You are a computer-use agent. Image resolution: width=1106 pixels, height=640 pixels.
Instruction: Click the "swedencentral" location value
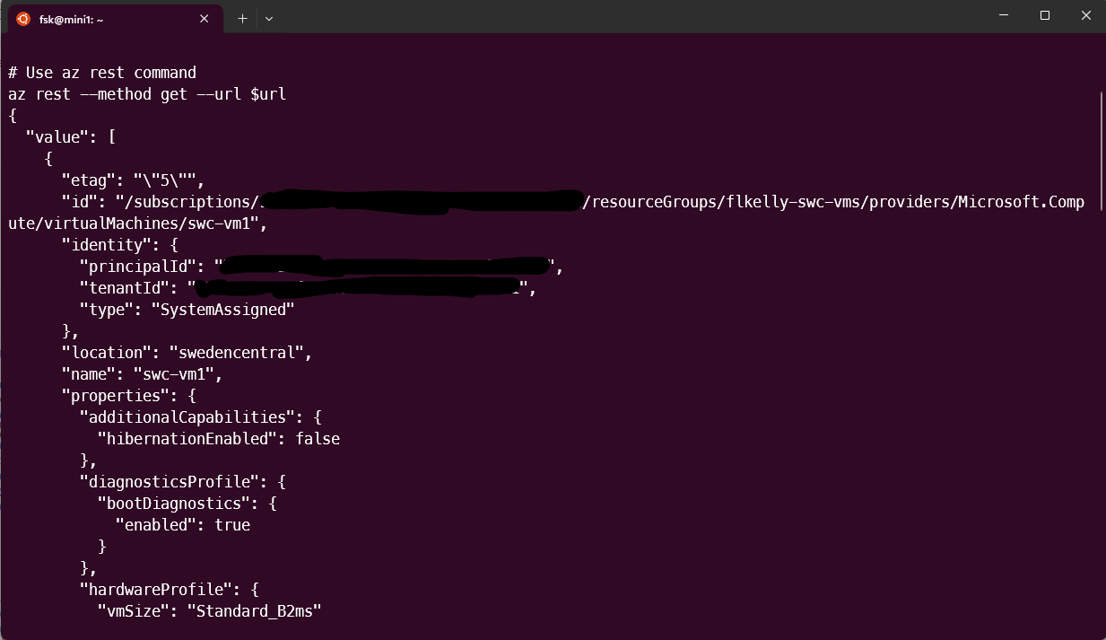click(x=237, y=353)
